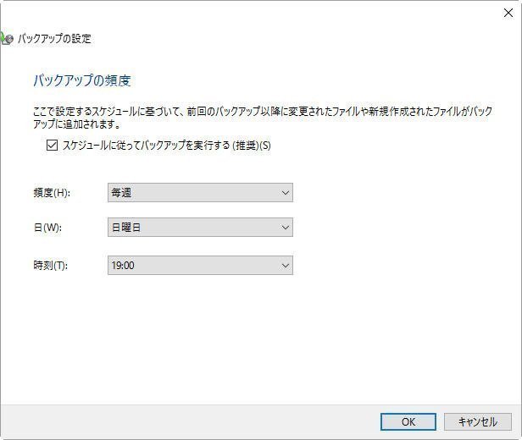The width and height of the screenshot is (522, 440).
Task: Select the 19:00 value text in time box
Action: 123,266
